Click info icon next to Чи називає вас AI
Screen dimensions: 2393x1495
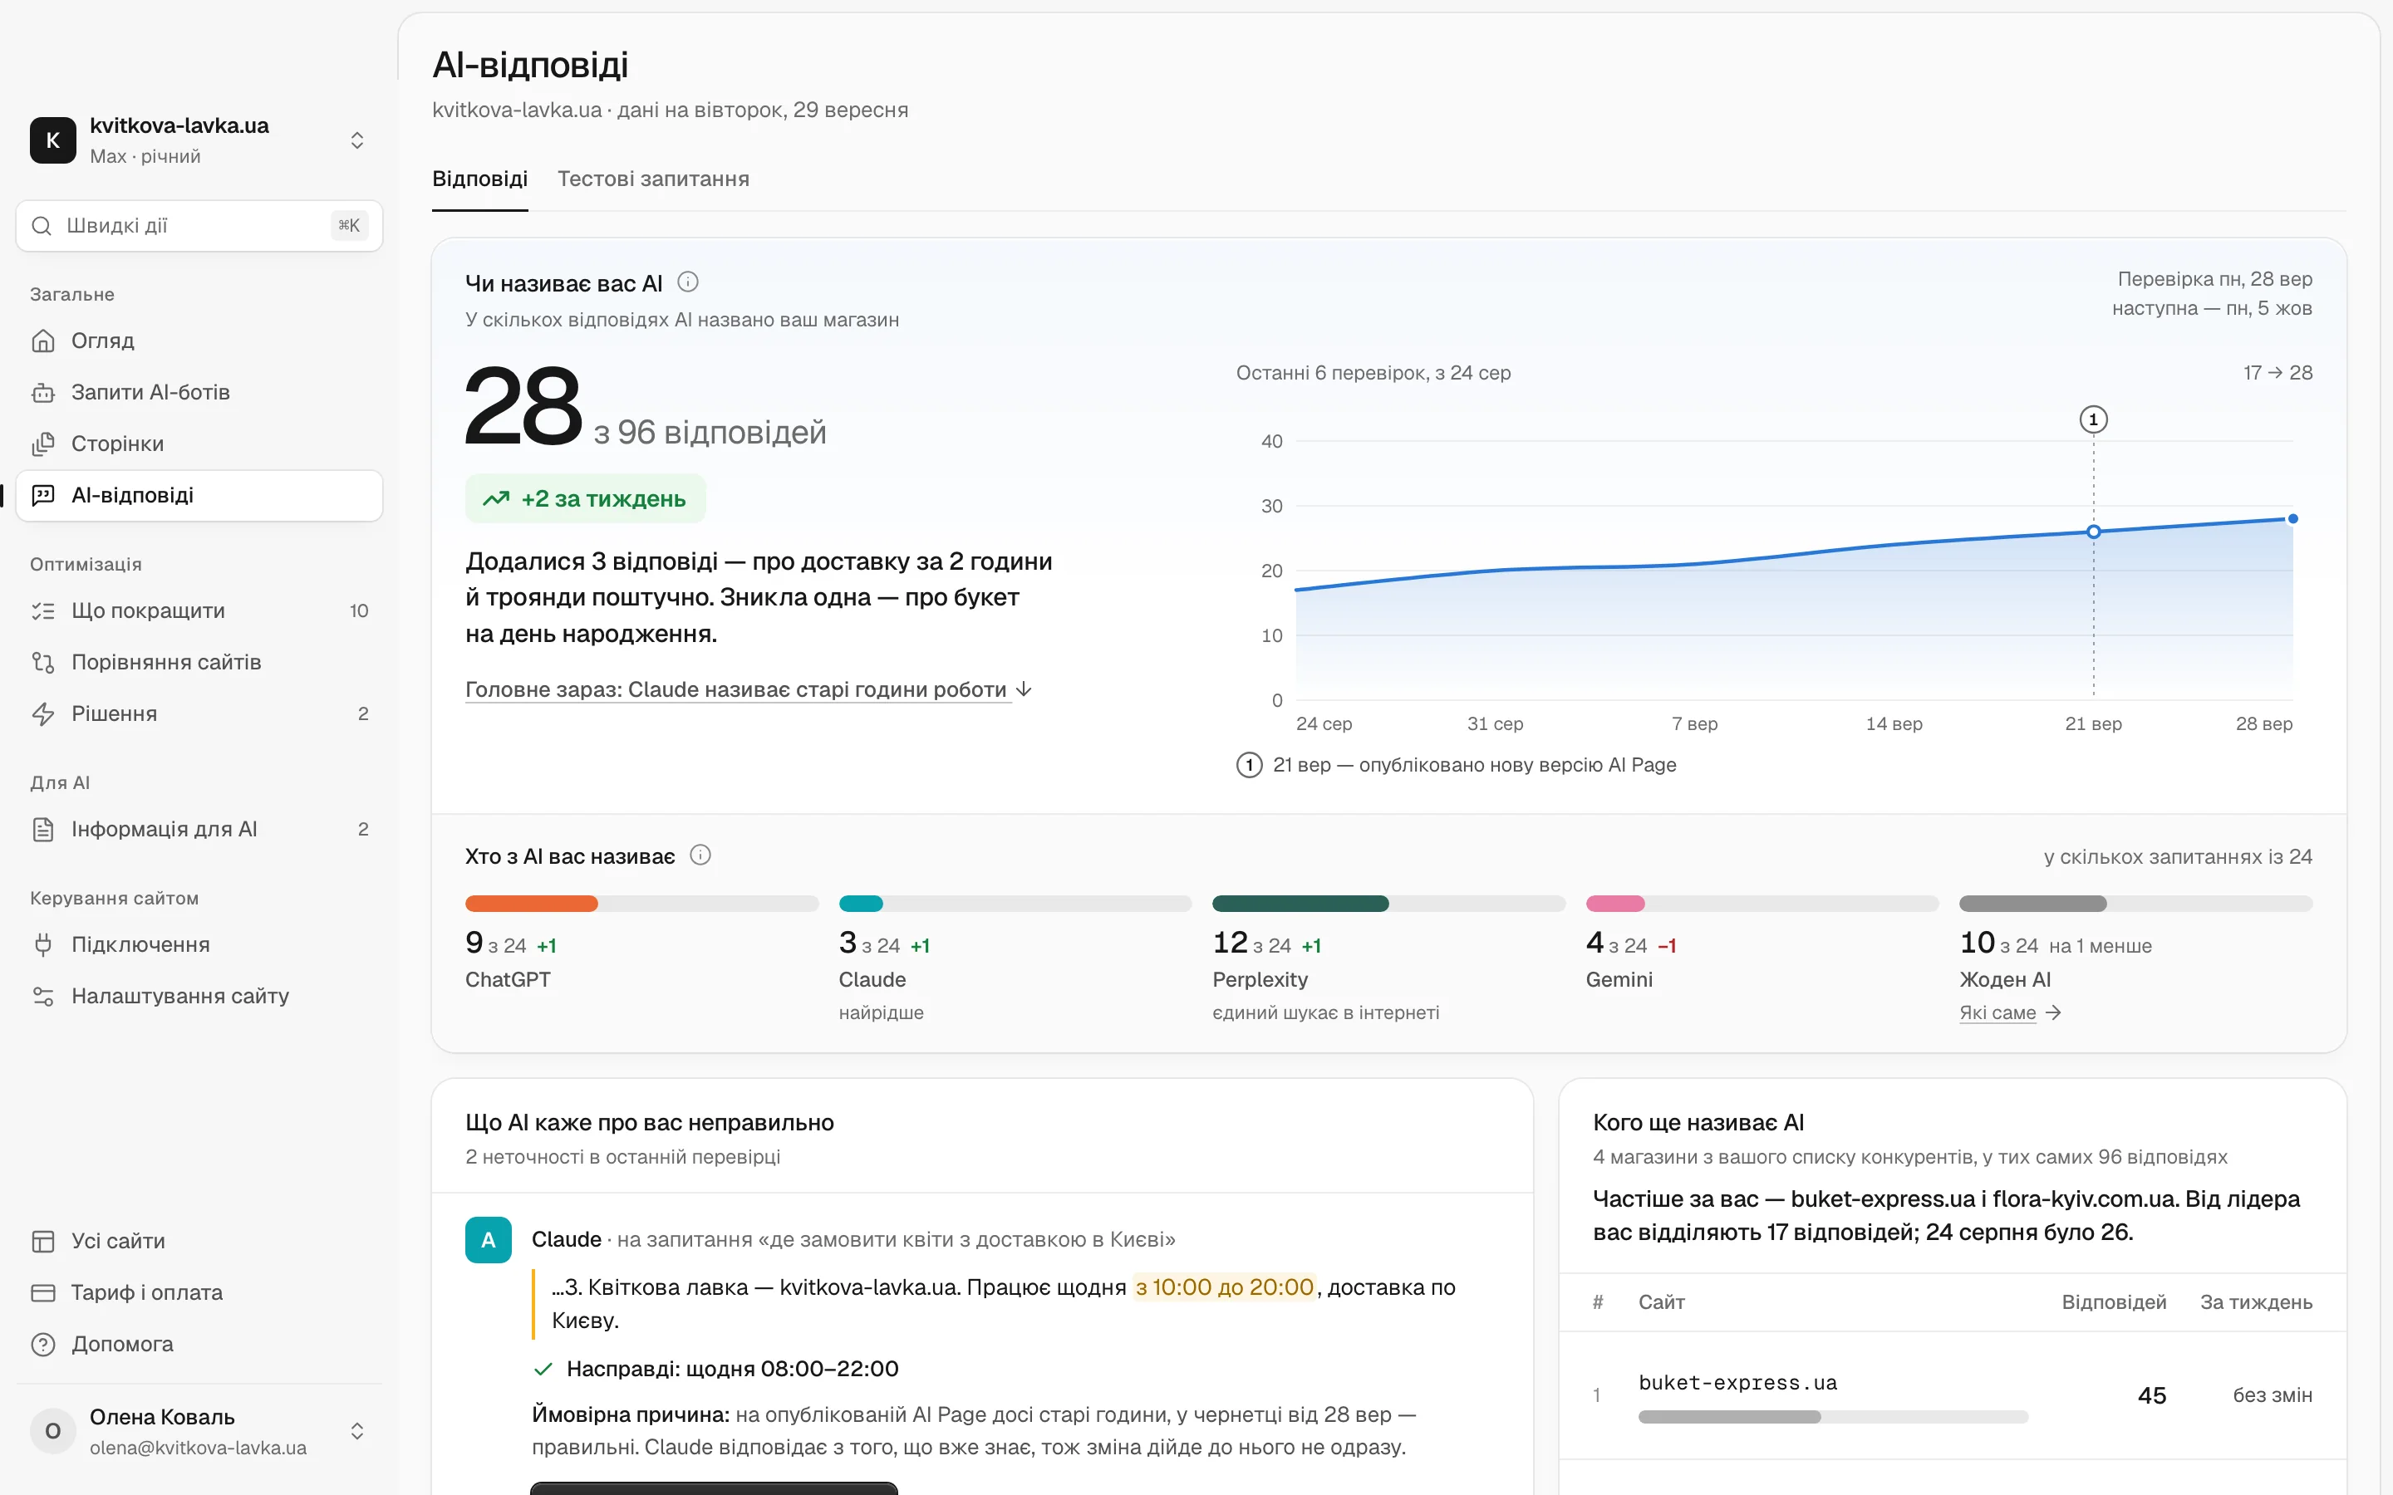tap(687, 282)
